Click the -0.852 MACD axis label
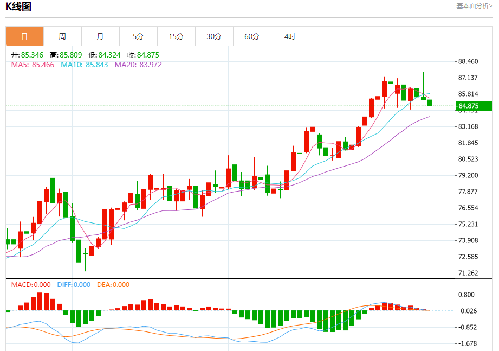 click(467, 327)
